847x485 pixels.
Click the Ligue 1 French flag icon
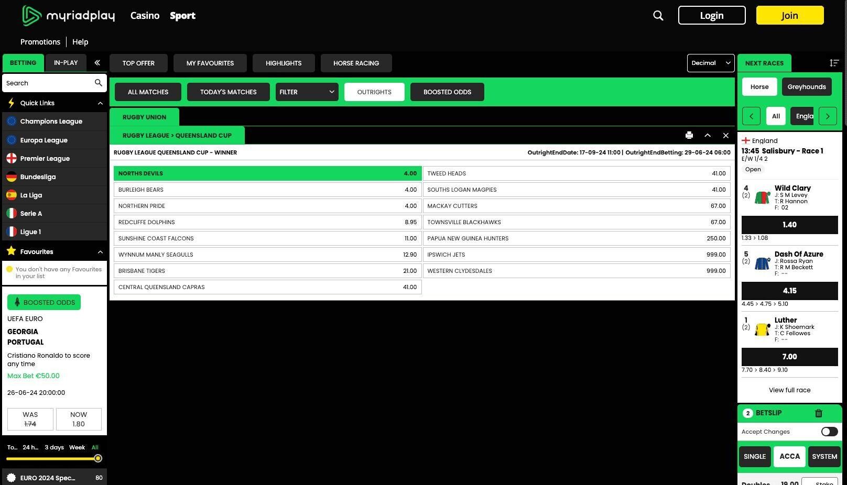point(12,232)
